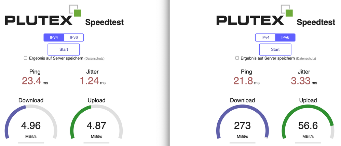Click the 21.8 ms Ping result
Image resolution: width=341 pixels, height=146 pixels.
point(246,81)
